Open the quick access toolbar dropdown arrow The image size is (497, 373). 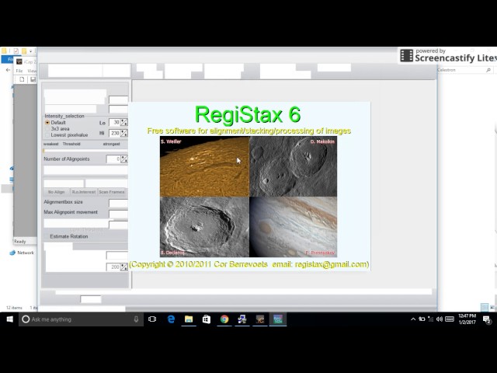(31, 51)
